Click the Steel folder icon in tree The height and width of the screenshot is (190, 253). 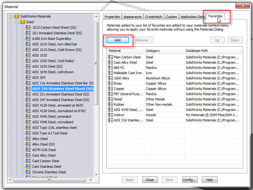23,22
